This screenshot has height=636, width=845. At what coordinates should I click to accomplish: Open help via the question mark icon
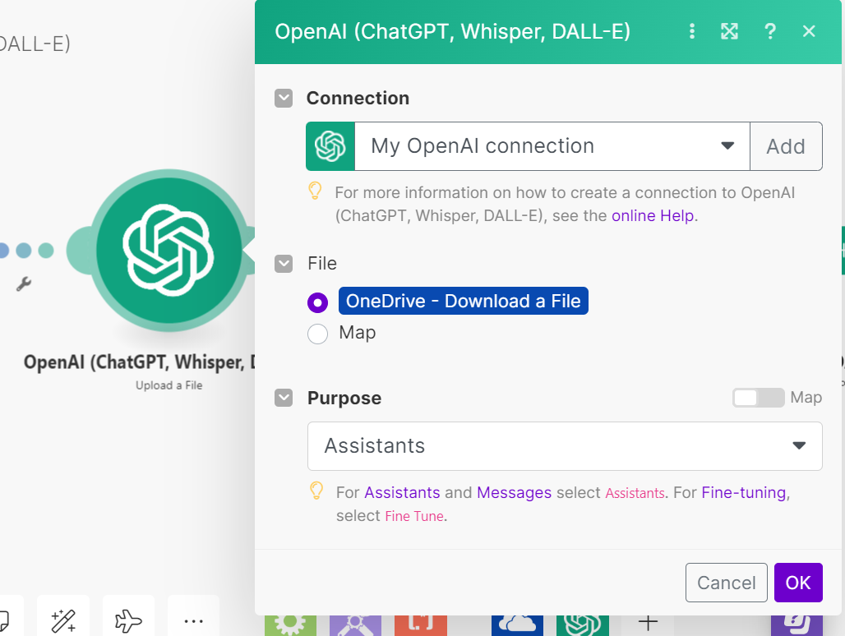pyautogui.click(x=770, y=31)
